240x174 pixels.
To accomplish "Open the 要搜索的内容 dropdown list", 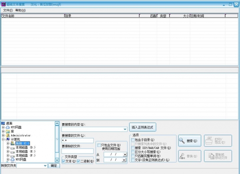I will coord(125,129).
